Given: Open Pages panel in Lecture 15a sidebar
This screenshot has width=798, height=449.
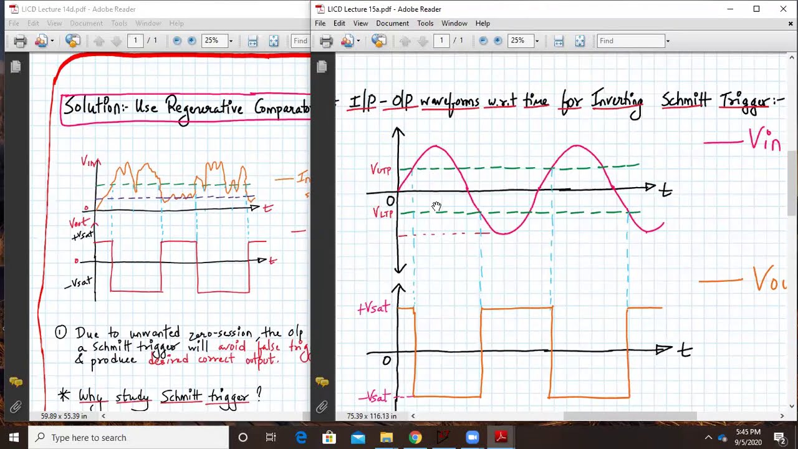Looking at the screenshot, I should pyautogui.click(x=322, y=67).
